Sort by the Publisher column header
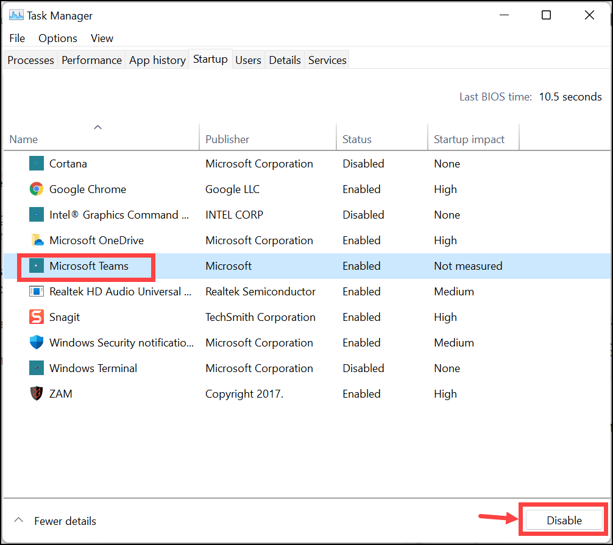This screenshot has width=613, height=545. (268, 137)
